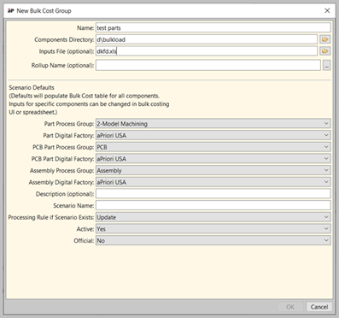Expand the Part Digital Factory dropdown
This screenshot has width=339, height=318.
tap(213, 135)
